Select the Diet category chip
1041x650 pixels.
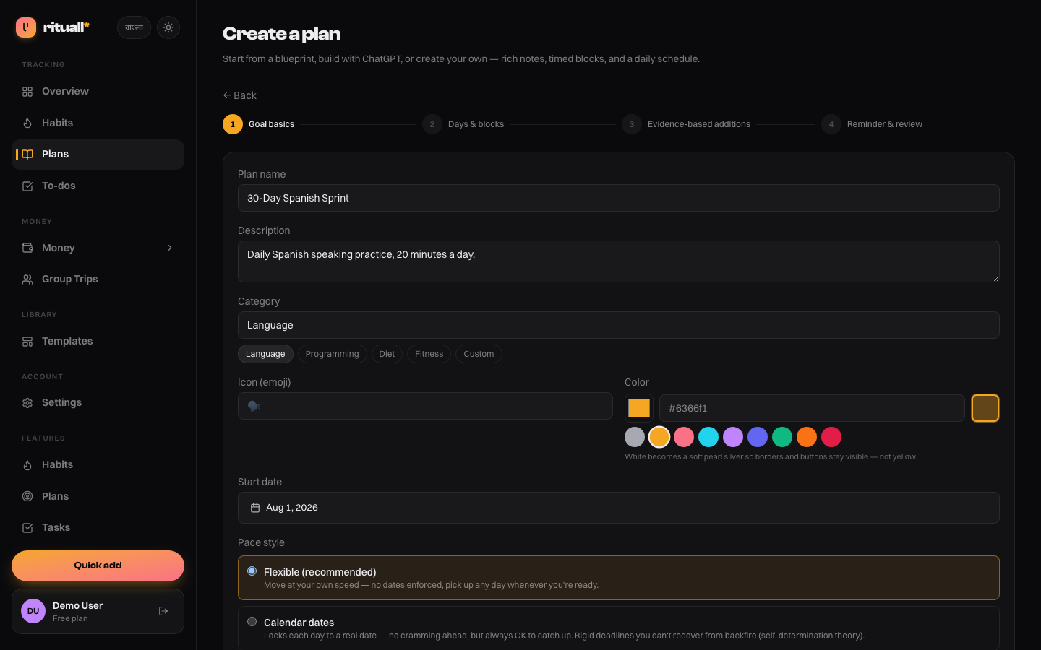[x=387, y=354]
